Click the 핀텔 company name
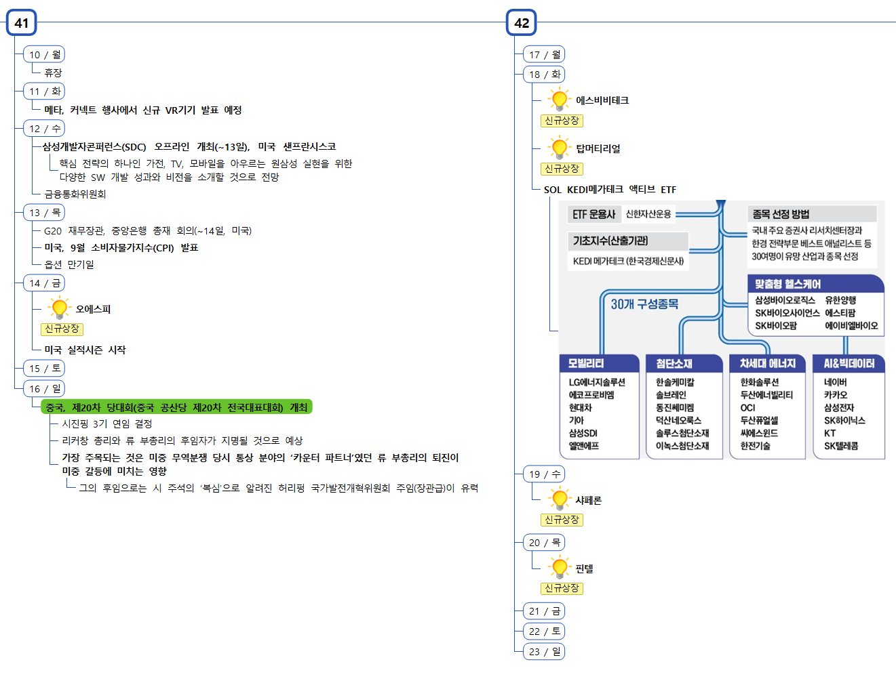Viewport: 896px width, 683px height. 584,568
